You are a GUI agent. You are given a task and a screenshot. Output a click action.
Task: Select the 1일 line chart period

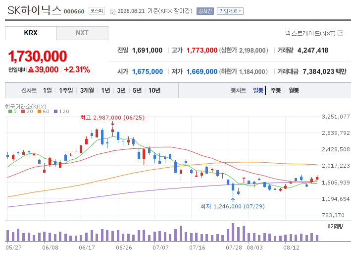pos(47,90)
